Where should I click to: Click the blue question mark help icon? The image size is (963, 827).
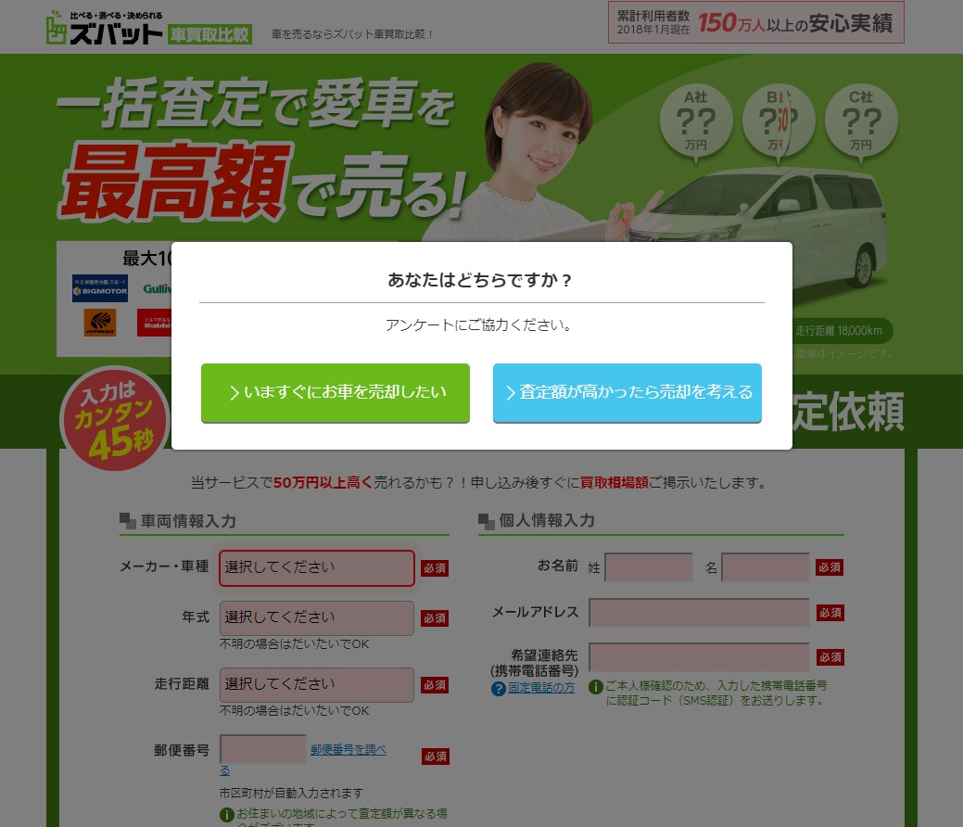(498, 689)
